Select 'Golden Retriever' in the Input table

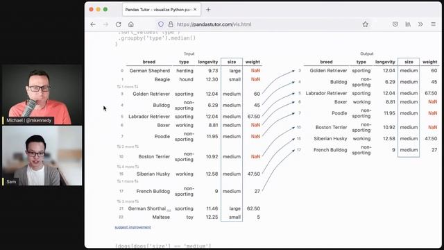point(151,94)
